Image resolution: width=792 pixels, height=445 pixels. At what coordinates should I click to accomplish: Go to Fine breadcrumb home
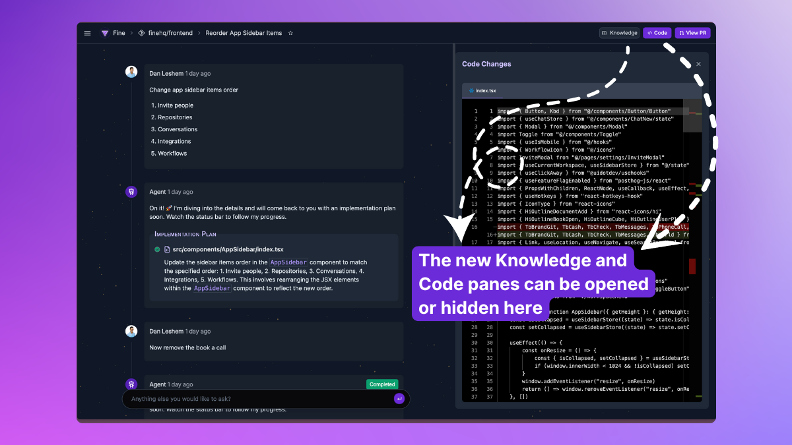(x=119, y=33)
